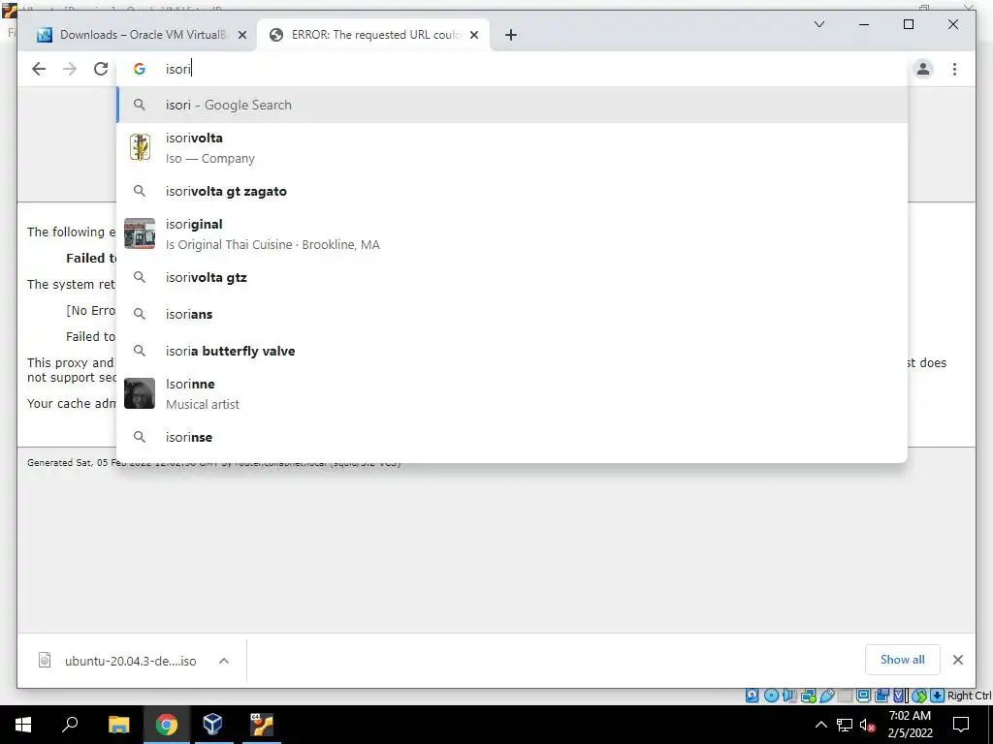Click the VirtualBox recording V status icon
Viewport: 993px width, 744px height.
point(899,696)
